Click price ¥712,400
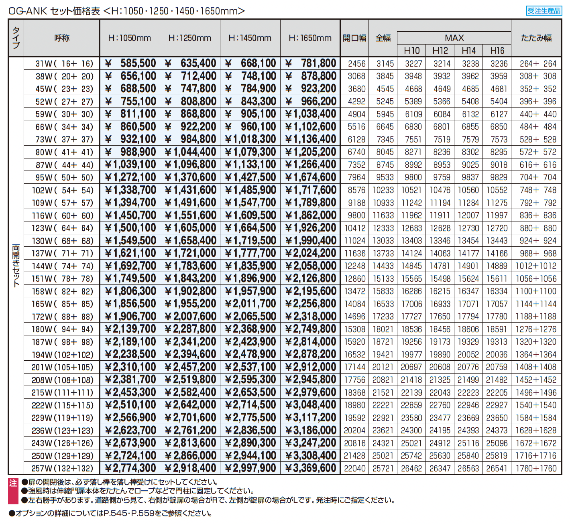 pos(190,76)
